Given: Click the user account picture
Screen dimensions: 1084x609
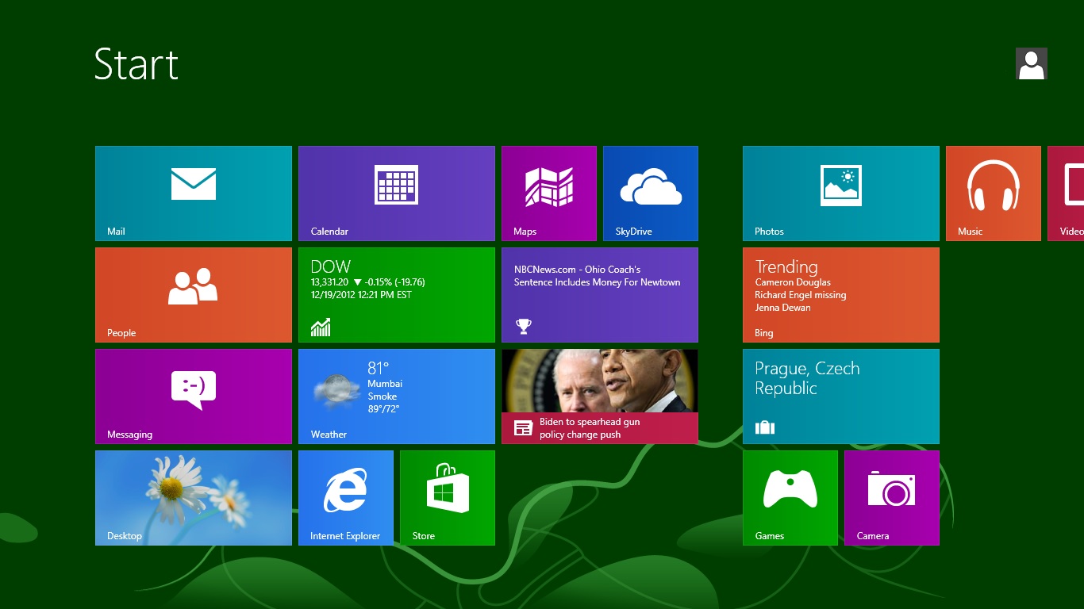Looking at the screenshot, I should [x=1031, y=63].
